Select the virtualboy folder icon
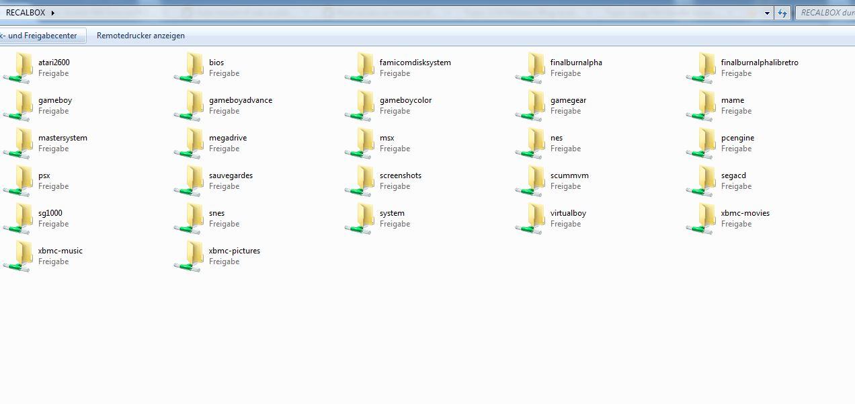Viewport: 855px width, 404px height. [530, 218]
